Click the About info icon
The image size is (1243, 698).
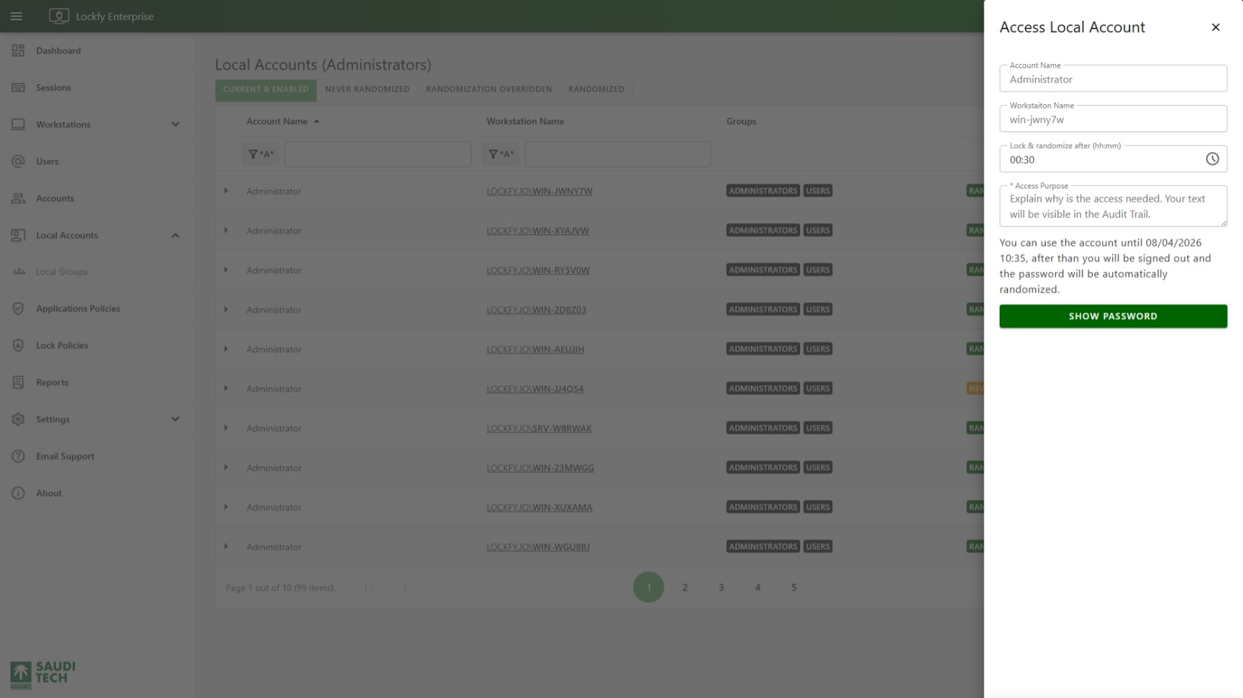(18, 493)
